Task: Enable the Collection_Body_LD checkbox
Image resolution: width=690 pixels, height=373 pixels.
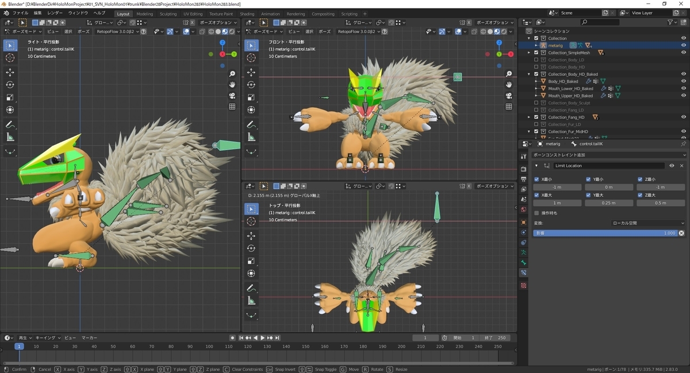Action: (x=536, y=60)
